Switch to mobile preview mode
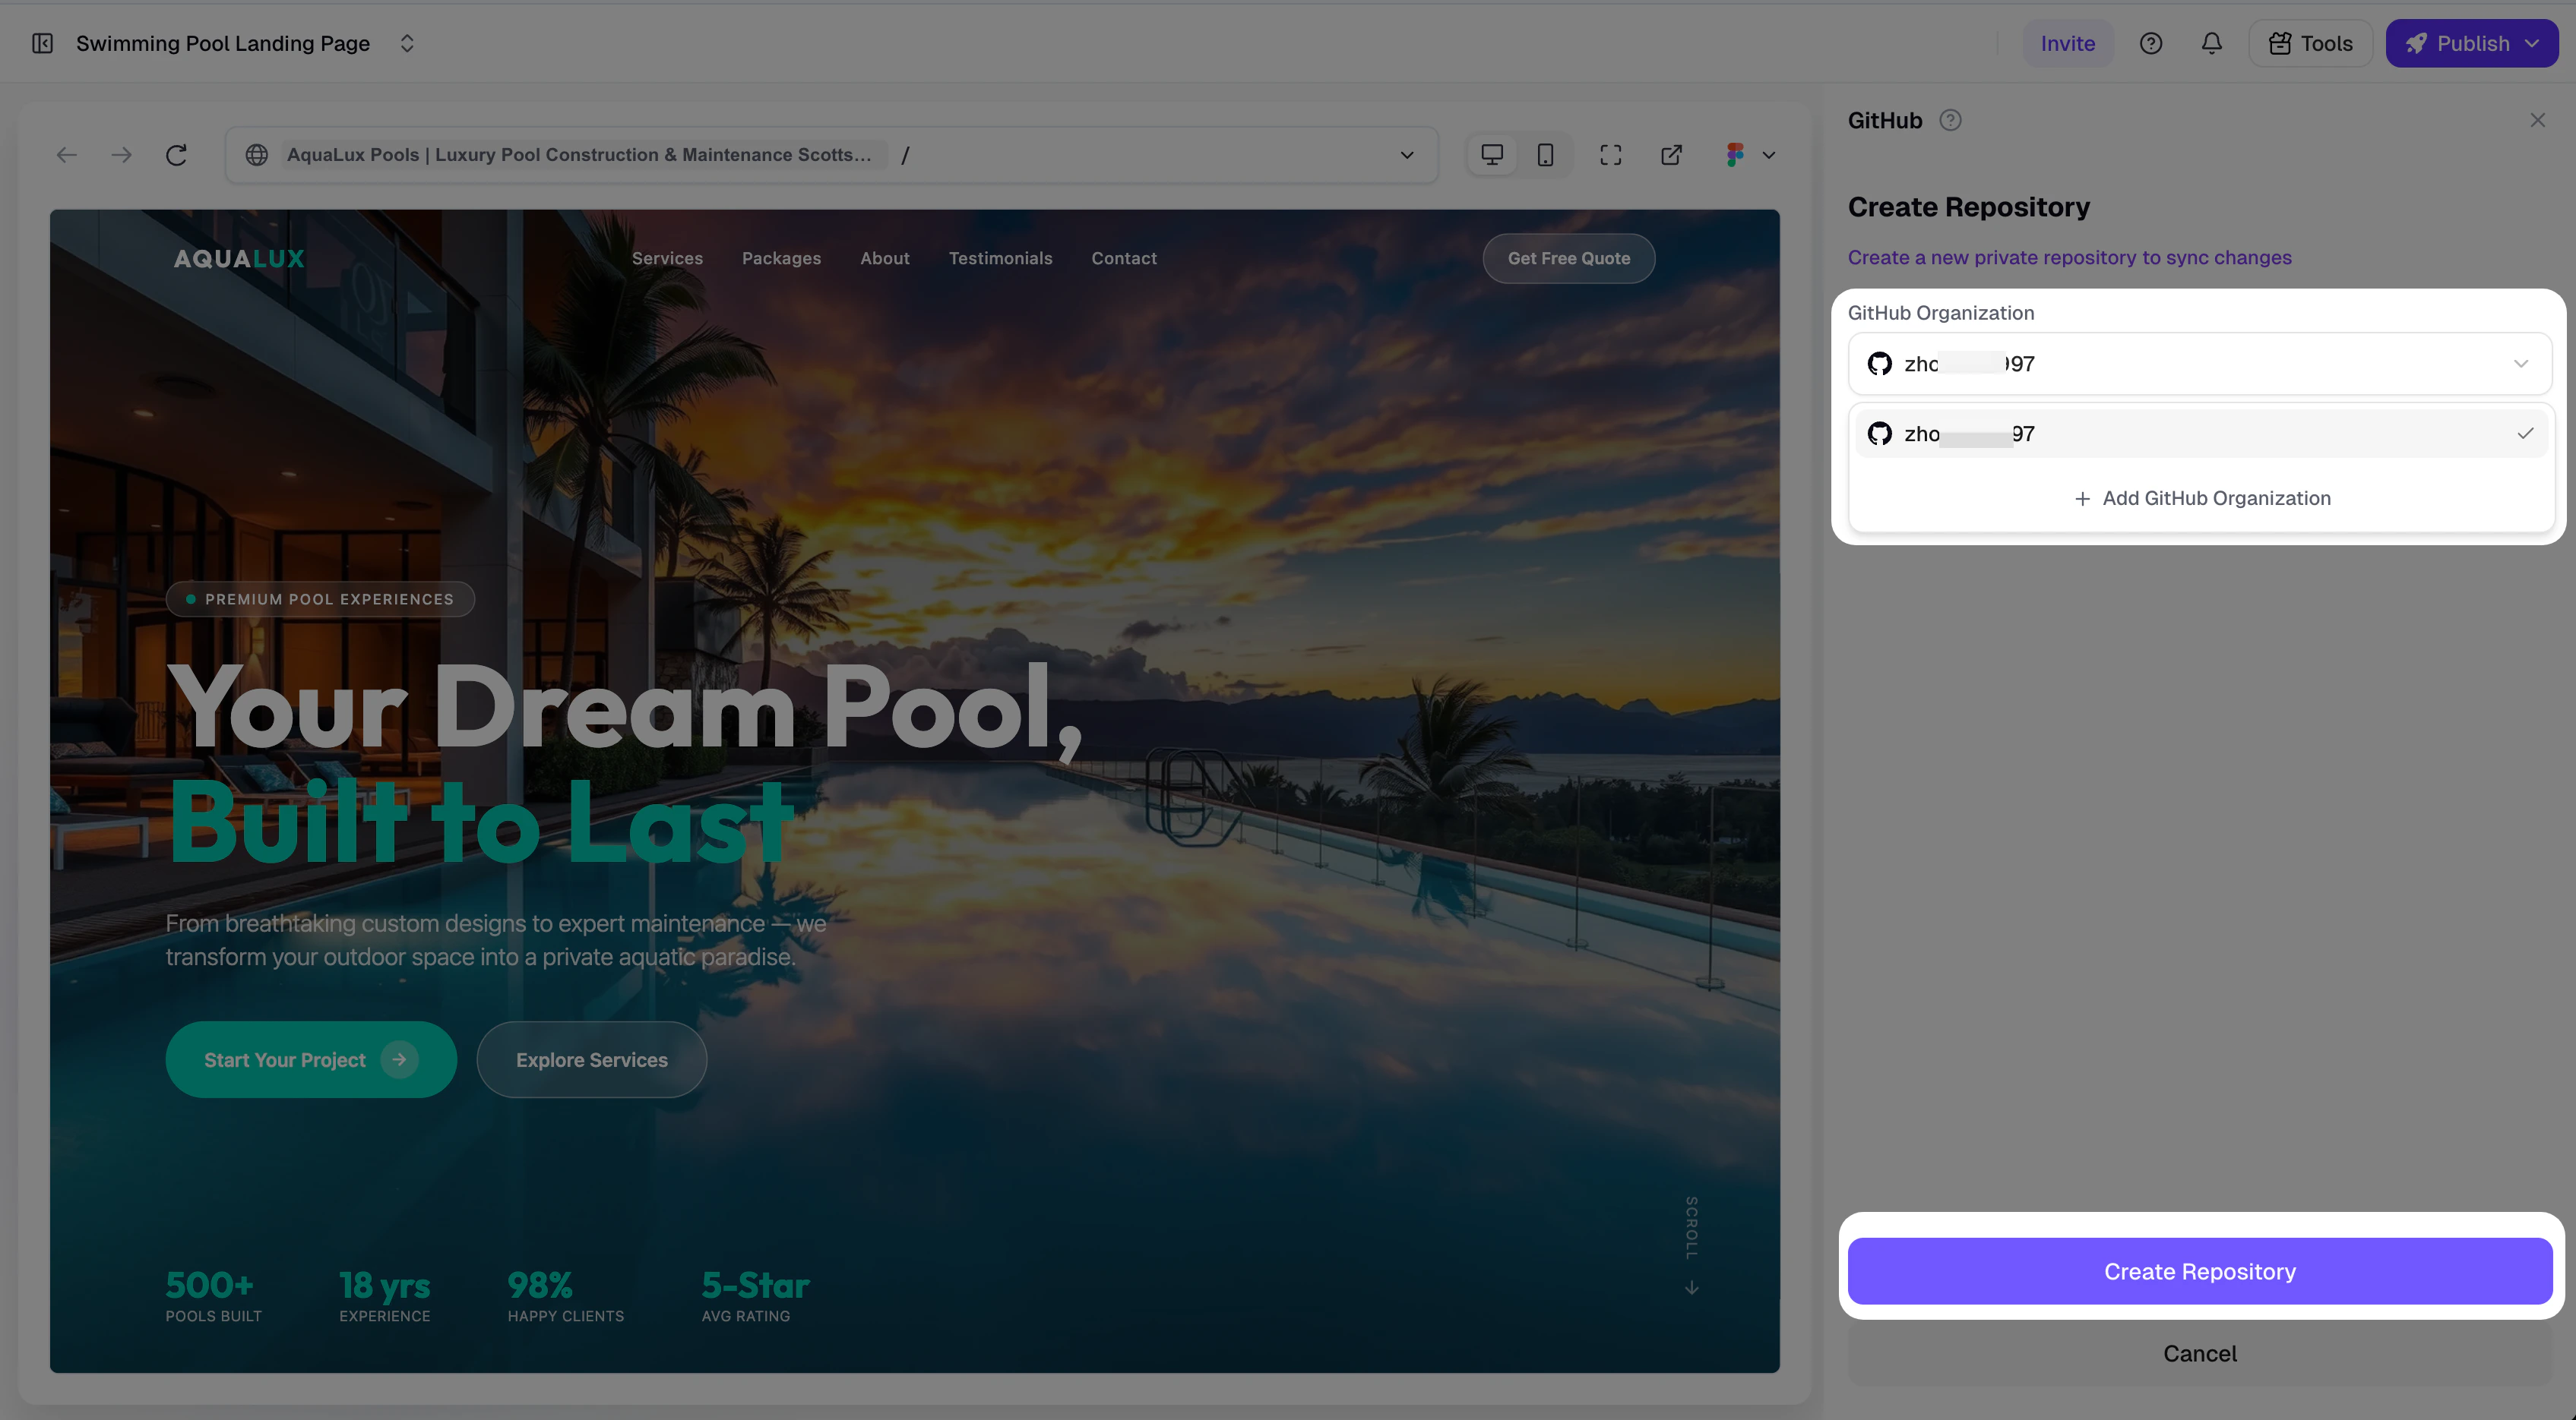 (x=1545, y=155)
